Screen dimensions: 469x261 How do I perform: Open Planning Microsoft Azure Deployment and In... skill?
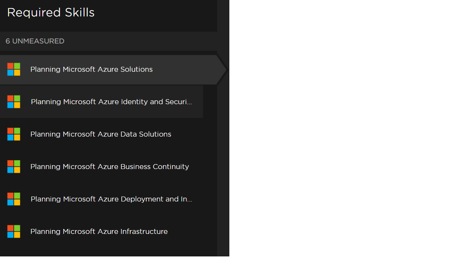pos(111,199)
